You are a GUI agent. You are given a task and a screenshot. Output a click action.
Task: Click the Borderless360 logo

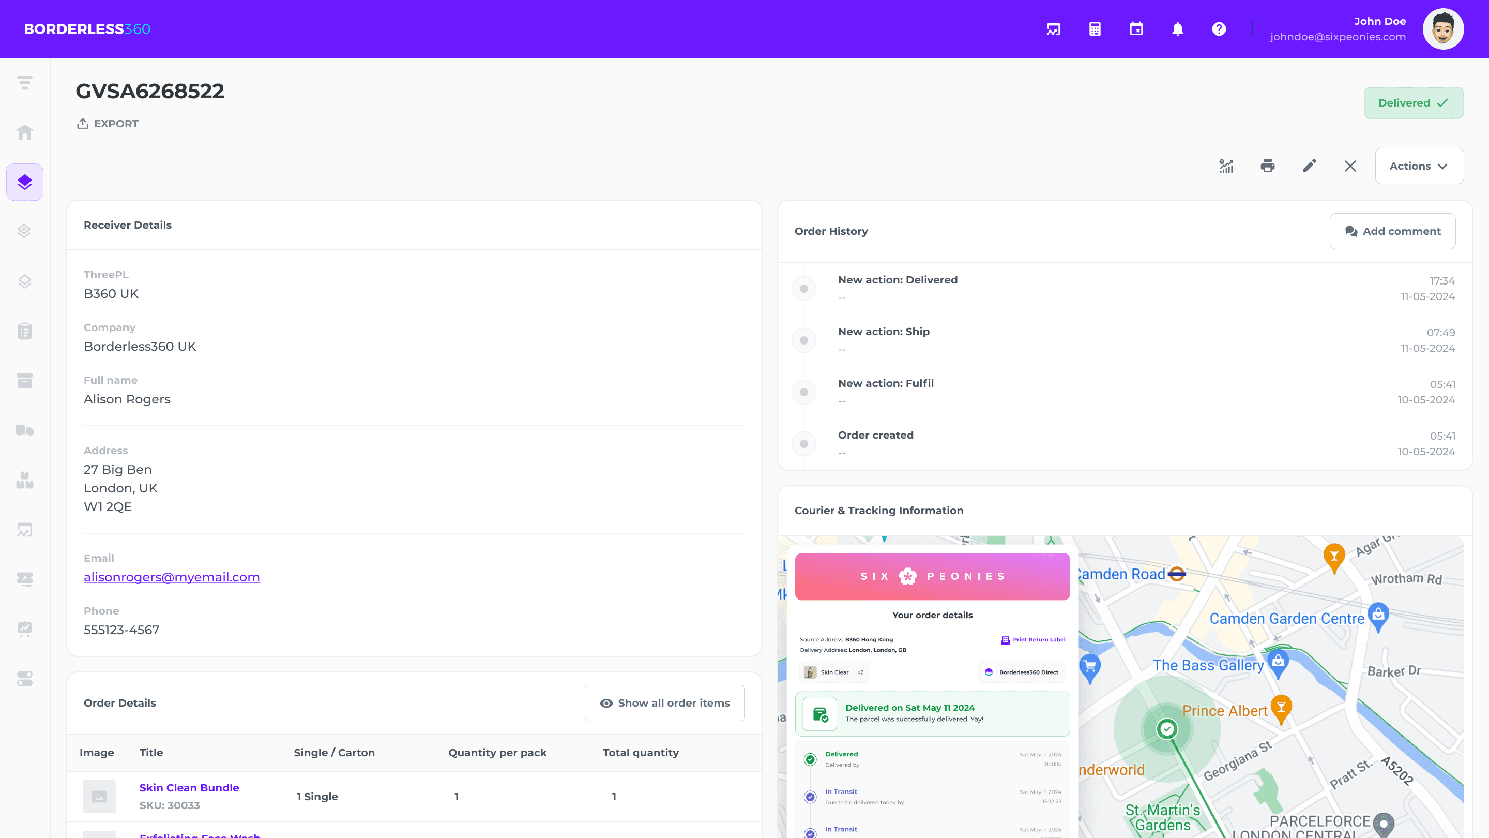pos(87,29)
